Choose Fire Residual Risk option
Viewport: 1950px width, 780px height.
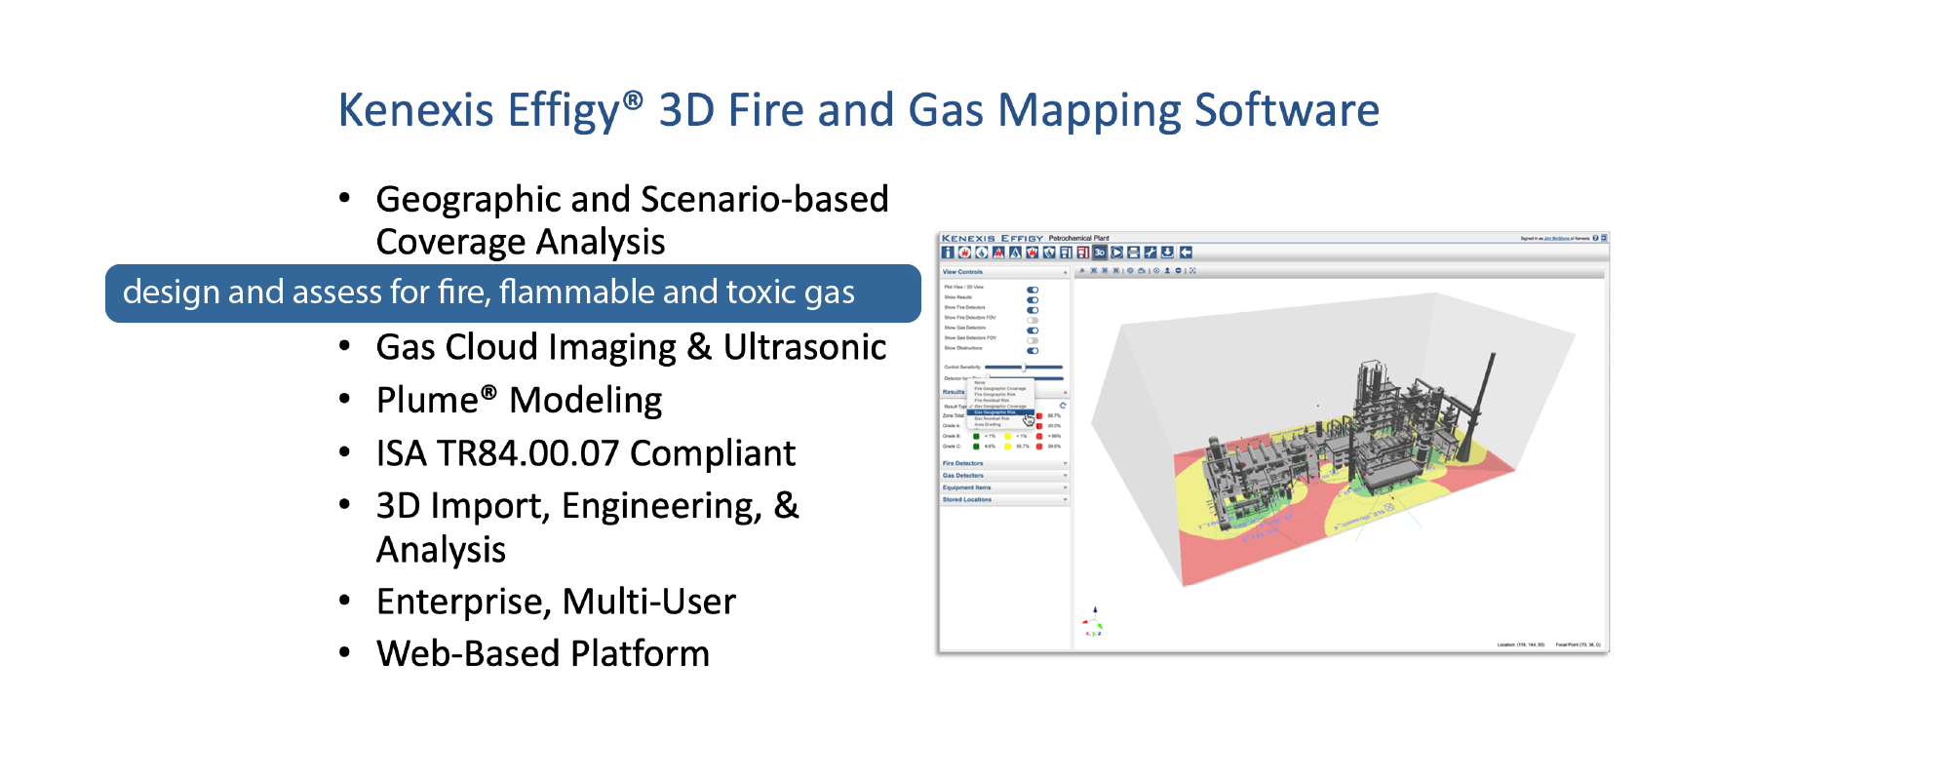pos(992,401)
